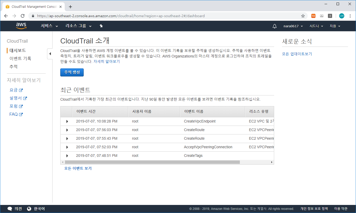Image resolution: width=356 pixels, height=213 pixels.
Task: Click the 07:48:51 PM event time cell
Action: (97, 156)
